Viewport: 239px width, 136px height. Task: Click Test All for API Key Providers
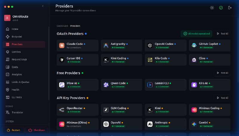(222, 98)
